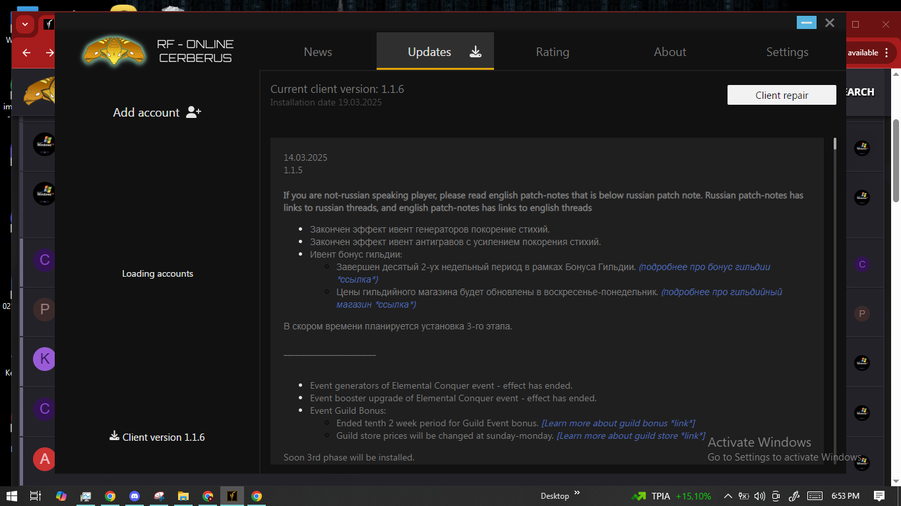
Task: Minimize the launcher with blue minimize button
Action: click(x=806, y=22)
